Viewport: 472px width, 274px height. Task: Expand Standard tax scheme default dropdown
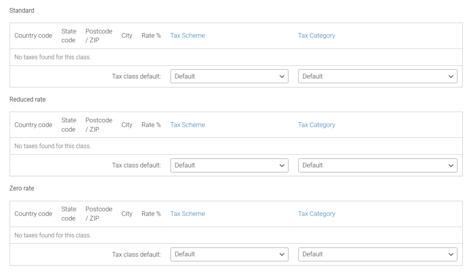[229, 76]
